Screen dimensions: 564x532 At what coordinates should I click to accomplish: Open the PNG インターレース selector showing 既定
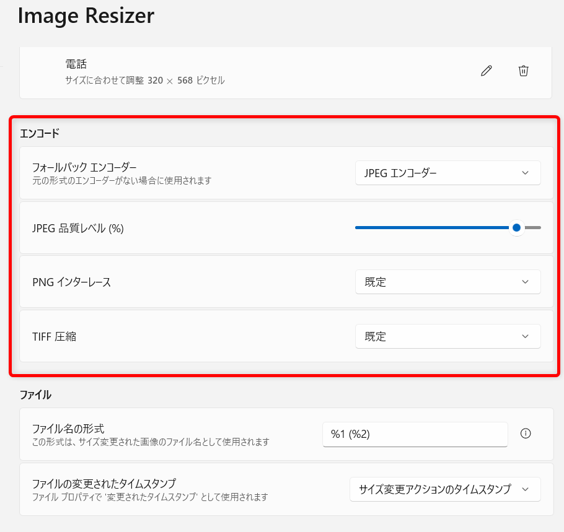(x=447, y=282)
